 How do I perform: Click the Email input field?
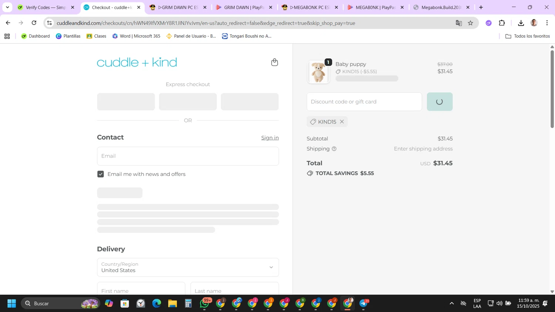[188, 156]
